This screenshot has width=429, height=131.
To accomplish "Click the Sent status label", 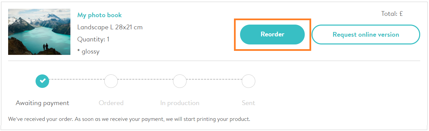I will 249,103.
